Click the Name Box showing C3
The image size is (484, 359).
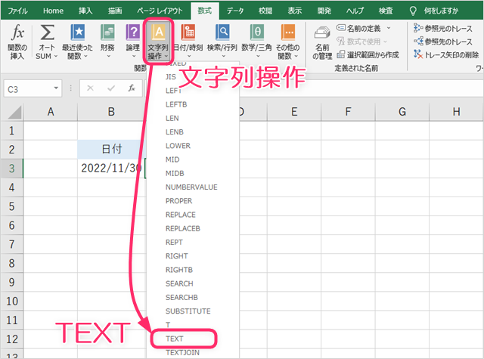coord(33,88)
